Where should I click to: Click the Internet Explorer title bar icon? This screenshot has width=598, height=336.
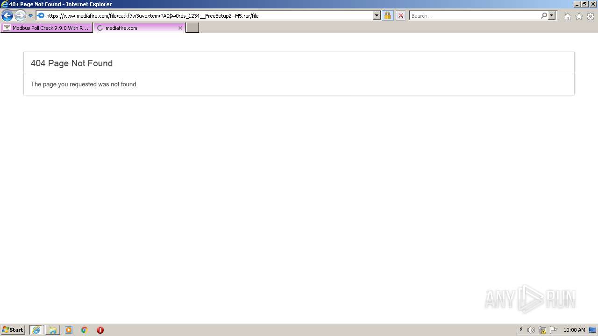[5, 4]
